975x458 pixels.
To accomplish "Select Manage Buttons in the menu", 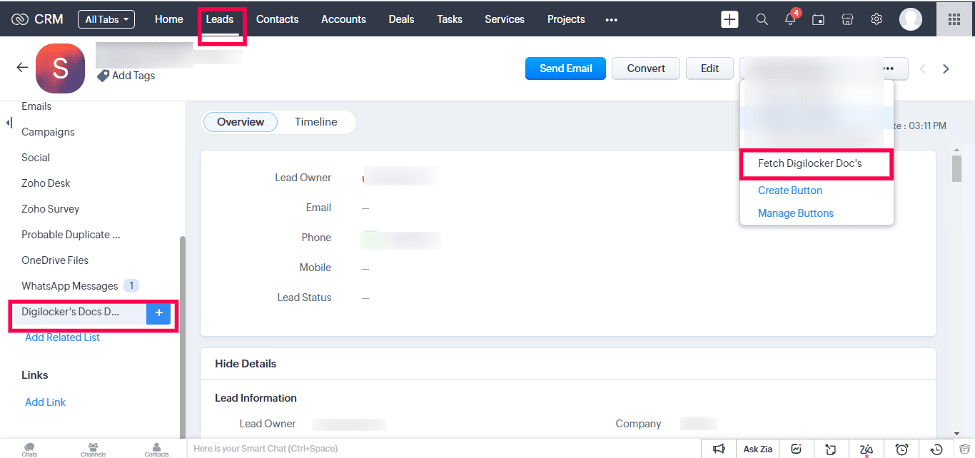I will coord(796,213).
